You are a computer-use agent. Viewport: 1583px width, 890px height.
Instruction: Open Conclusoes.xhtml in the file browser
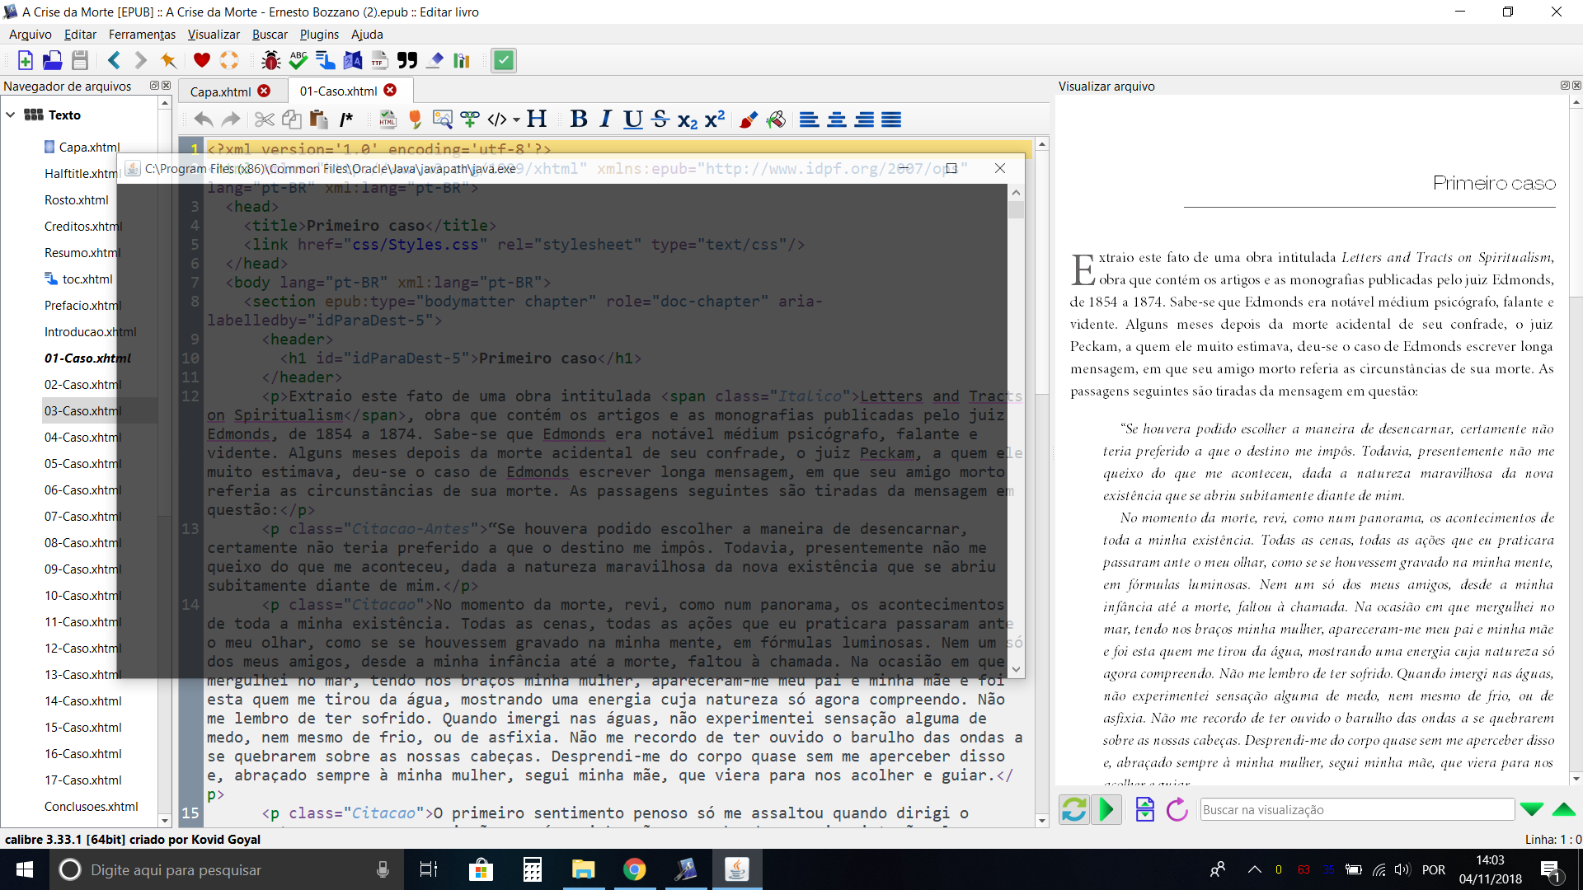[91, 807]
